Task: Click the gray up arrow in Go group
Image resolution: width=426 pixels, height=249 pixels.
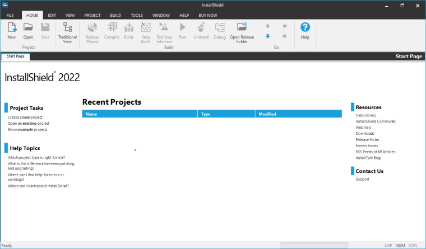Action: click(x=267, y=26)
